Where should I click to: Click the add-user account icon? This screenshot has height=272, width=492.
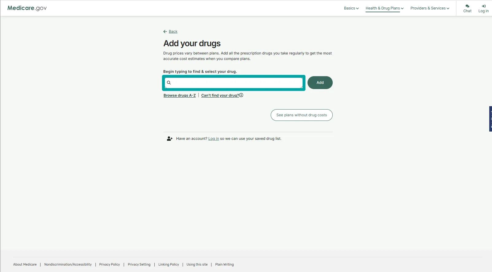click(170, 139)
